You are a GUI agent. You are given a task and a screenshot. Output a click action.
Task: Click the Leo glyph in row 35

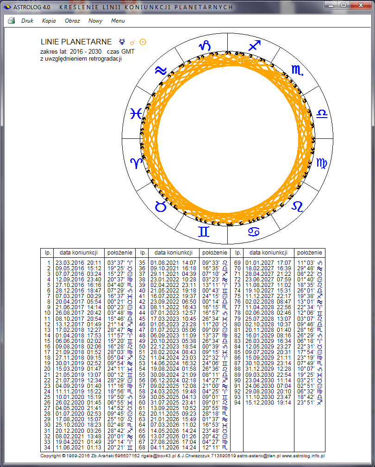[225, 263]
